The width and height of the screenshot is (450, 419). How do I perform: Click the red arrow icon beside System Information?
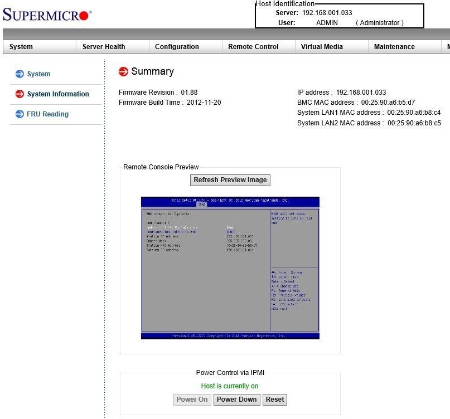20,94
